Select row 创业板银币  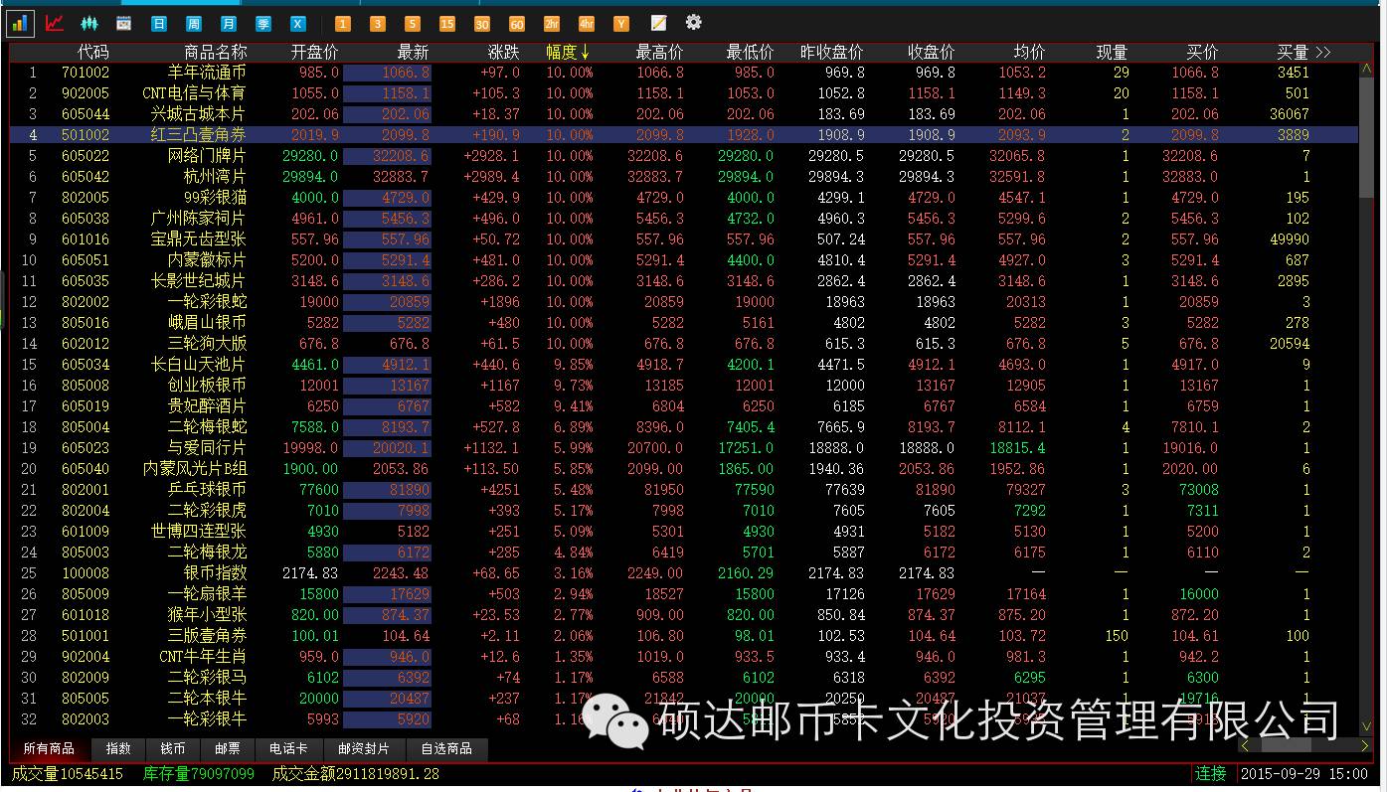[684, 386]
